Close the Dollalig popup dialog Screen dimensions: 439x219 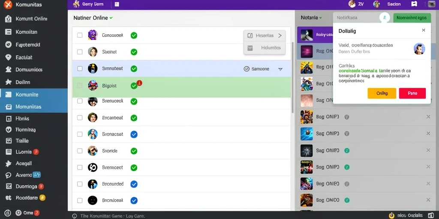coord(424,30)
